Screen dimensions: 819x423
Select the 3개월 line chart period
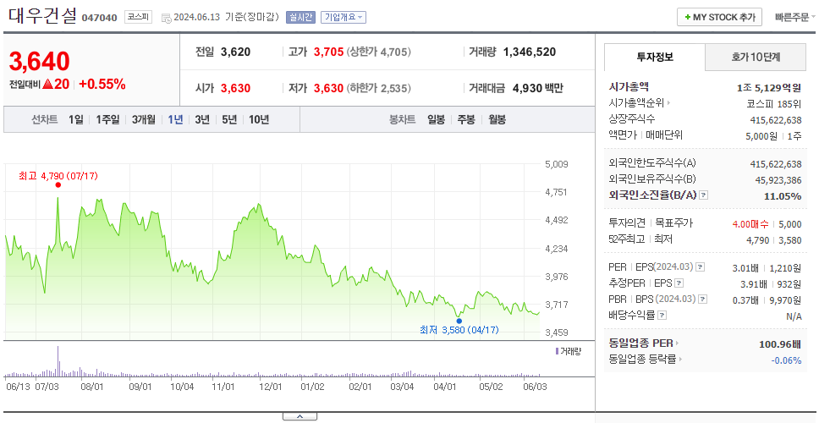[x=144, y=119]
